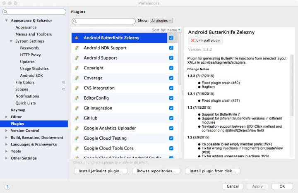
Task: Select the Passwords settings page
Action: 29,48
